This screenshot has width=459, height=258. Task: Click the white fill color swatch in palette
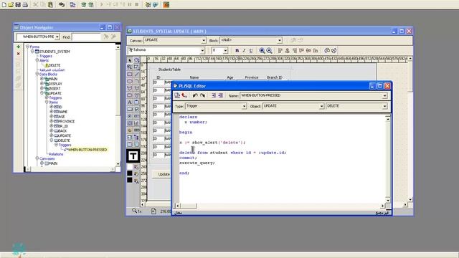130,167
